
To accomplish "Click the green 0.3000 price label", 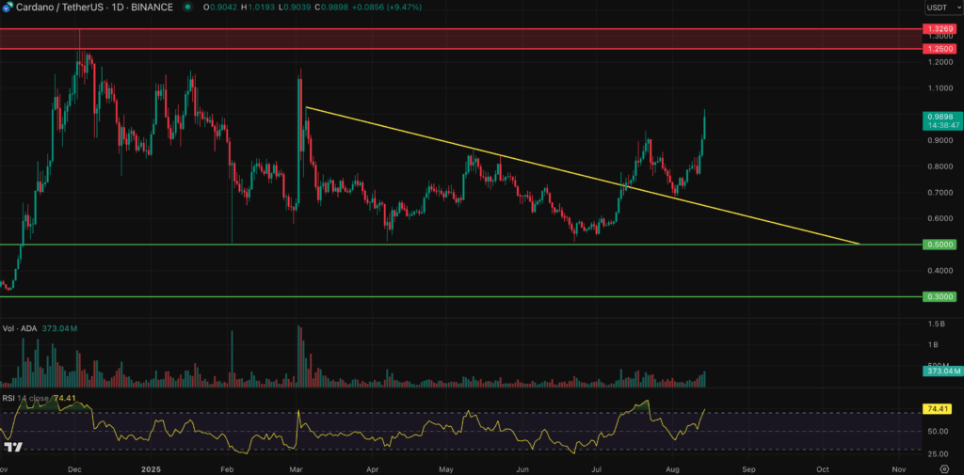I will 939,297.
